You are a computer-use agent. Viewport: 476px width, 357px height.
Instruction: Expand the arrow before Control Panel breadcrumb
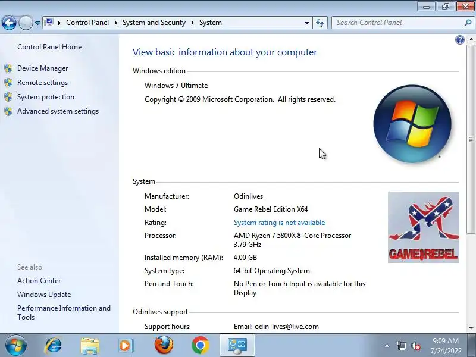click(59, 23)
